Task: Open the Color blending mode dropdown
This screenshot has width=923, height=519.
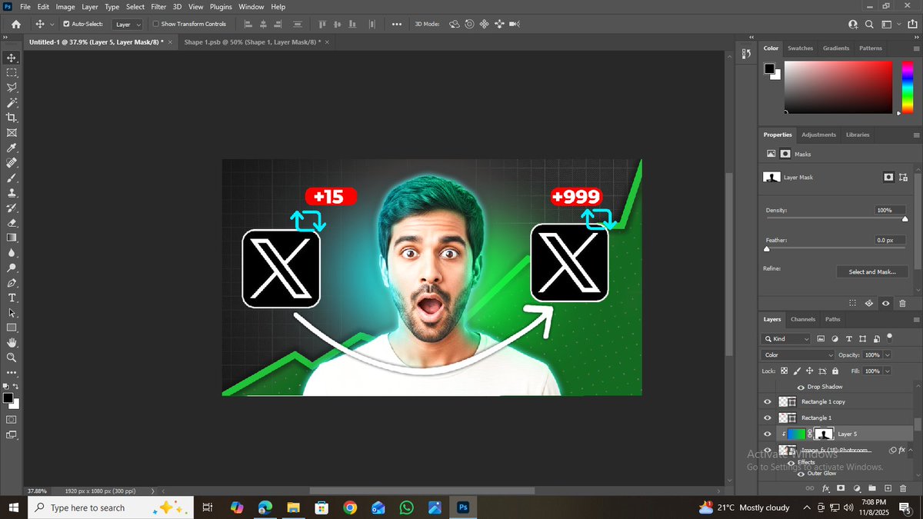Action: click(x=797, y=354)
